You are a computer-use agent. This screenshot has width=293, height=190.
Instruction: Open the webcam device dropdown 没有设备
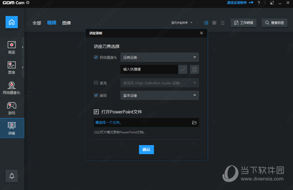click(x=160, y=57)
